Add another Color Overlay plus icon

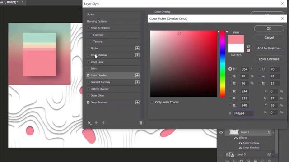pos(137,75)
